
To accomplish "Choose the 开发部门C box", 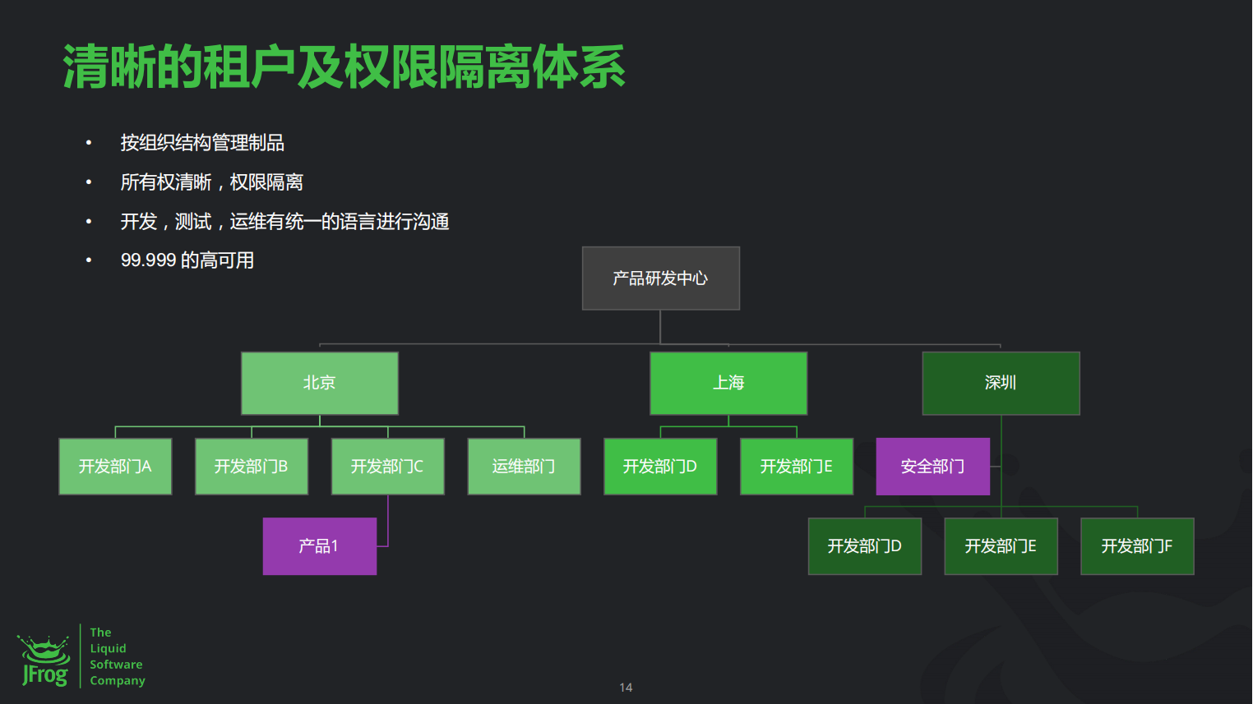I will click(x=387, y=467).
